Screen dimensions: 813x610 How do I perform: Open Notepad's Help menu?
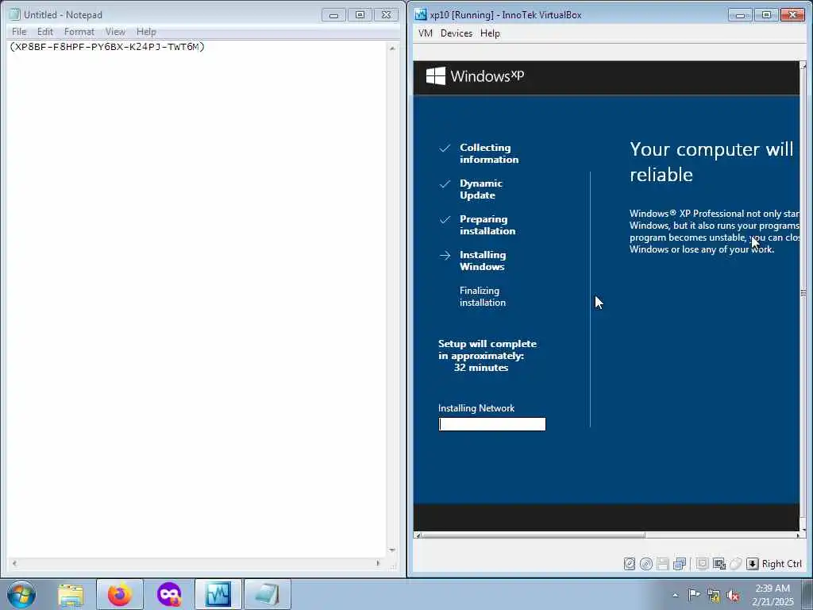coord(146,32)
